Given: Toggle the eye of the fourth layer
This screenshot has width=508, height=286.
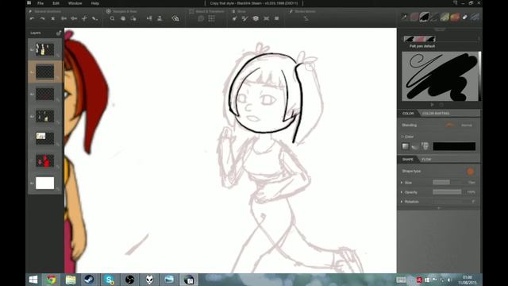Looking at the screenshot, I should (x=32, y=116).
